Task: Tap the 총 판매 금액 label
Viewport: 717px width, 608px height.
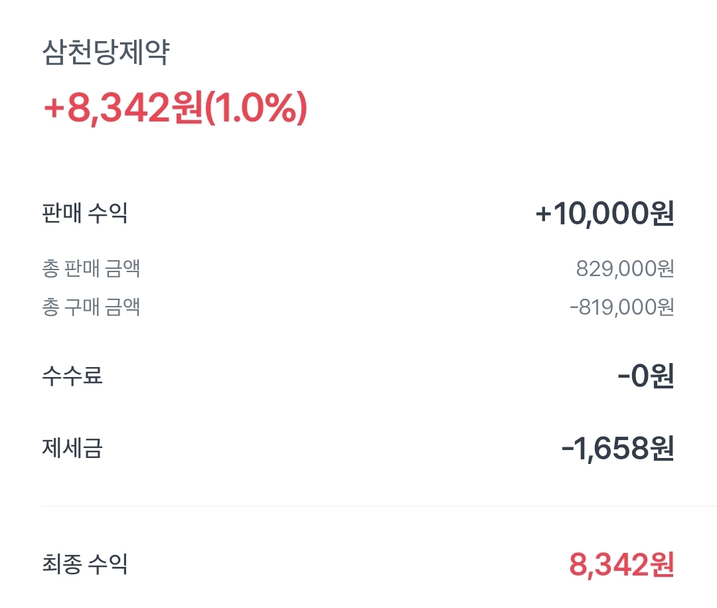Action: pos(91,268)
